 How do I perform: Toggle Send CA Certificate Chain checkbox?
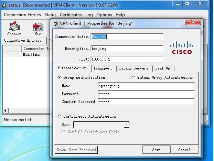(x=64, y=132)
